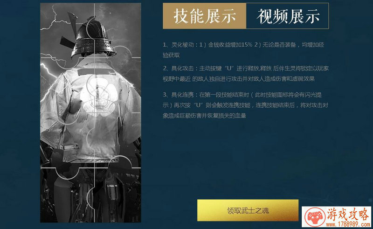Select the bottom-right puzzle piece showing city lights
The width and height of the screenshot is (373, 229).
pyautogui.click(x=118, y=195)
